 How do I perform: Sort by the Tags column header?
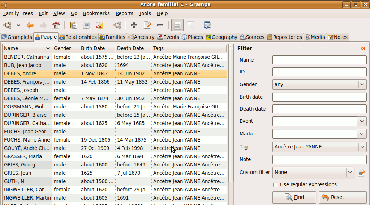pos(189,49)
